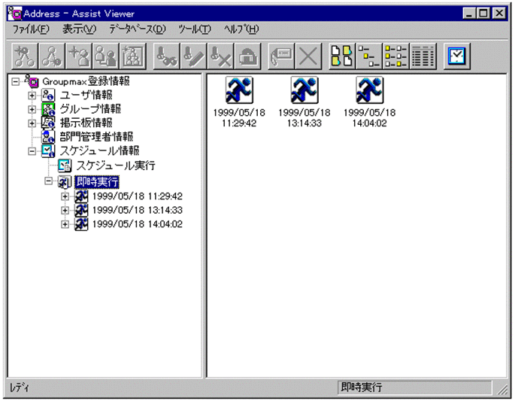
Task: Select グループ情報 in the tree
Action: [x=90, y=109]
